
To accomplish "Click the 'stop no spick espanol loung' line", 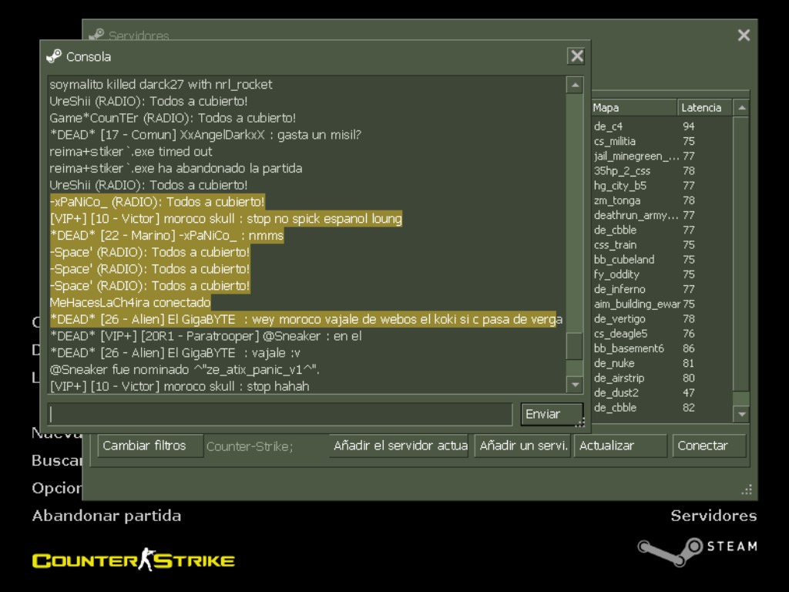I will click(x=226, y=219).
